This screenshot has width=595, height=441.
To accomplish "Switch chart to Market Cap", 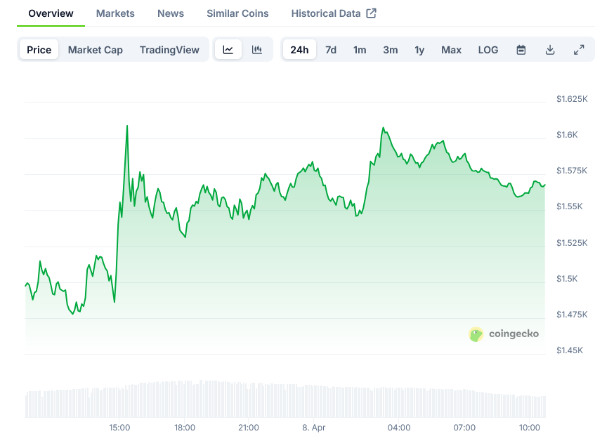I will pos(95,50).
